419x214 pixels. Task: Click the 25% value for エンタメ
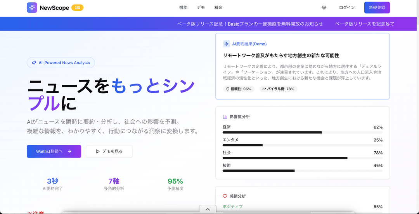[378, 140]
